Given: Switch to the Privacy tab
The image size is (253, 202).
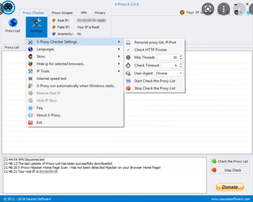Looking at the screenshot, I should coord(100,13).
